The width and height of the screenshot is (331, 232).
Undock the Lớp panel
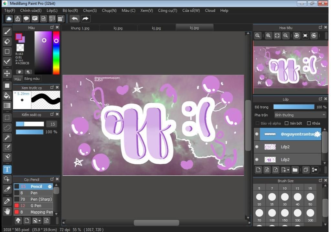tap(320, 99)
